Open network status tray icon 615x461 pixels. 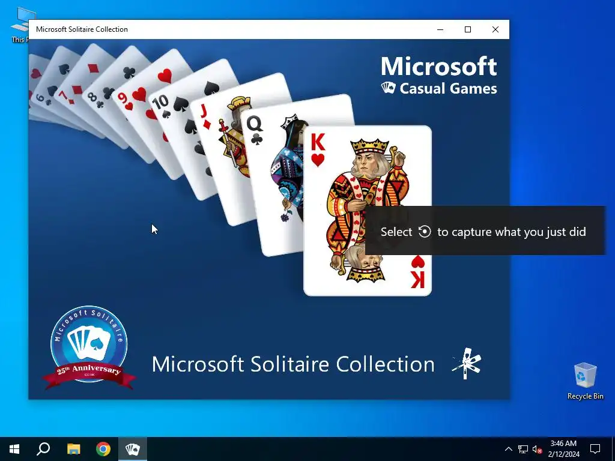[523, 449]
